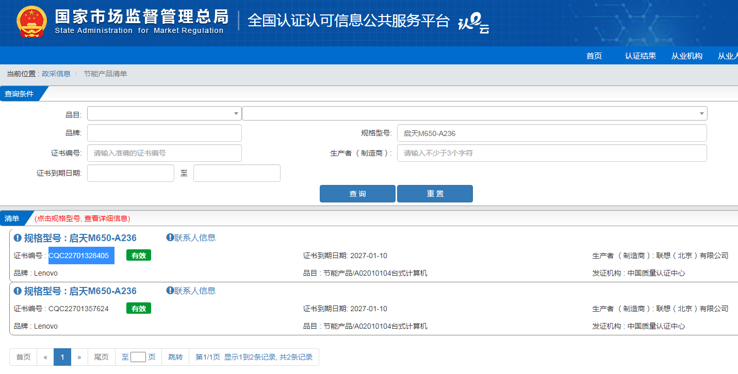Click highlighted certificate number CQC22701328405
This screenshot has height=374, width=738.
79,256
